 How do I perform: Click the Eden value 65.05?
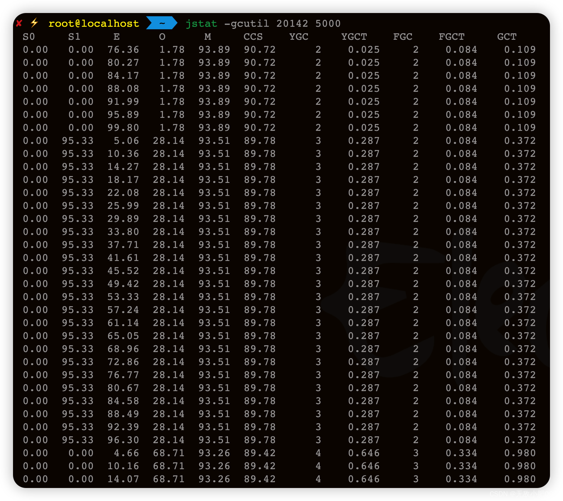coord(123,336)
